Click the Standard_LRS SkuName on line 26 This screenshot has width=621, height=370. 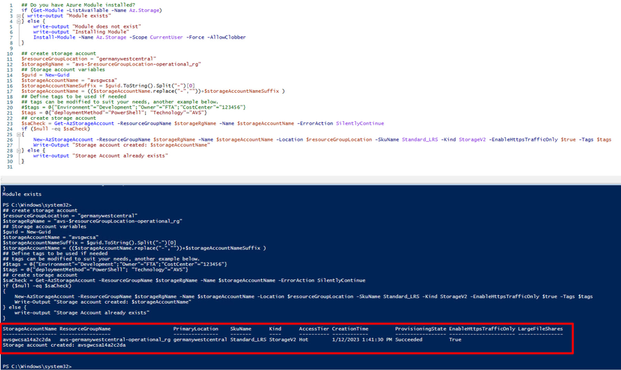click(x=420, y=139)
